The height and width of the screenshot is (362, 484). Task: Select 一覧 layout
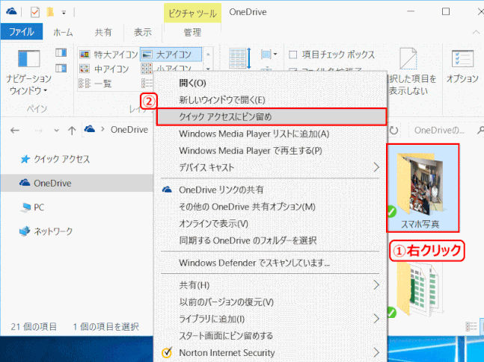click(x=96, y=83)
